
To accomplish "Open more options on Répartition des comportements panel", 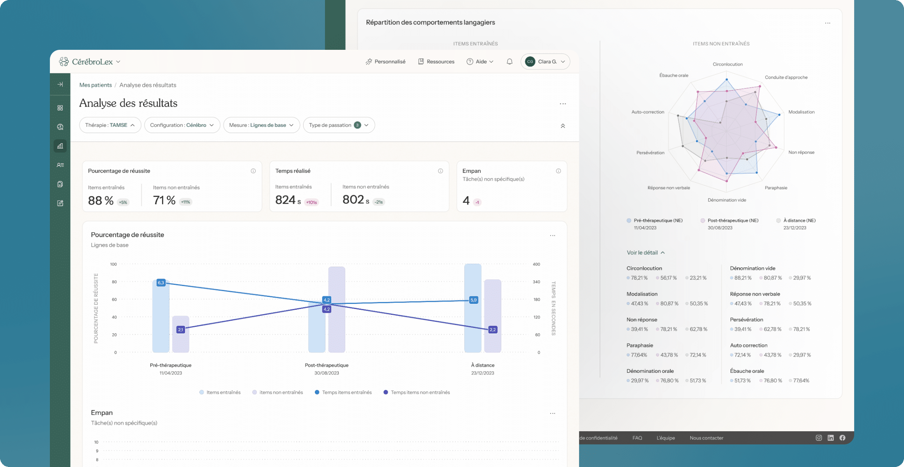I will (828, 23).
